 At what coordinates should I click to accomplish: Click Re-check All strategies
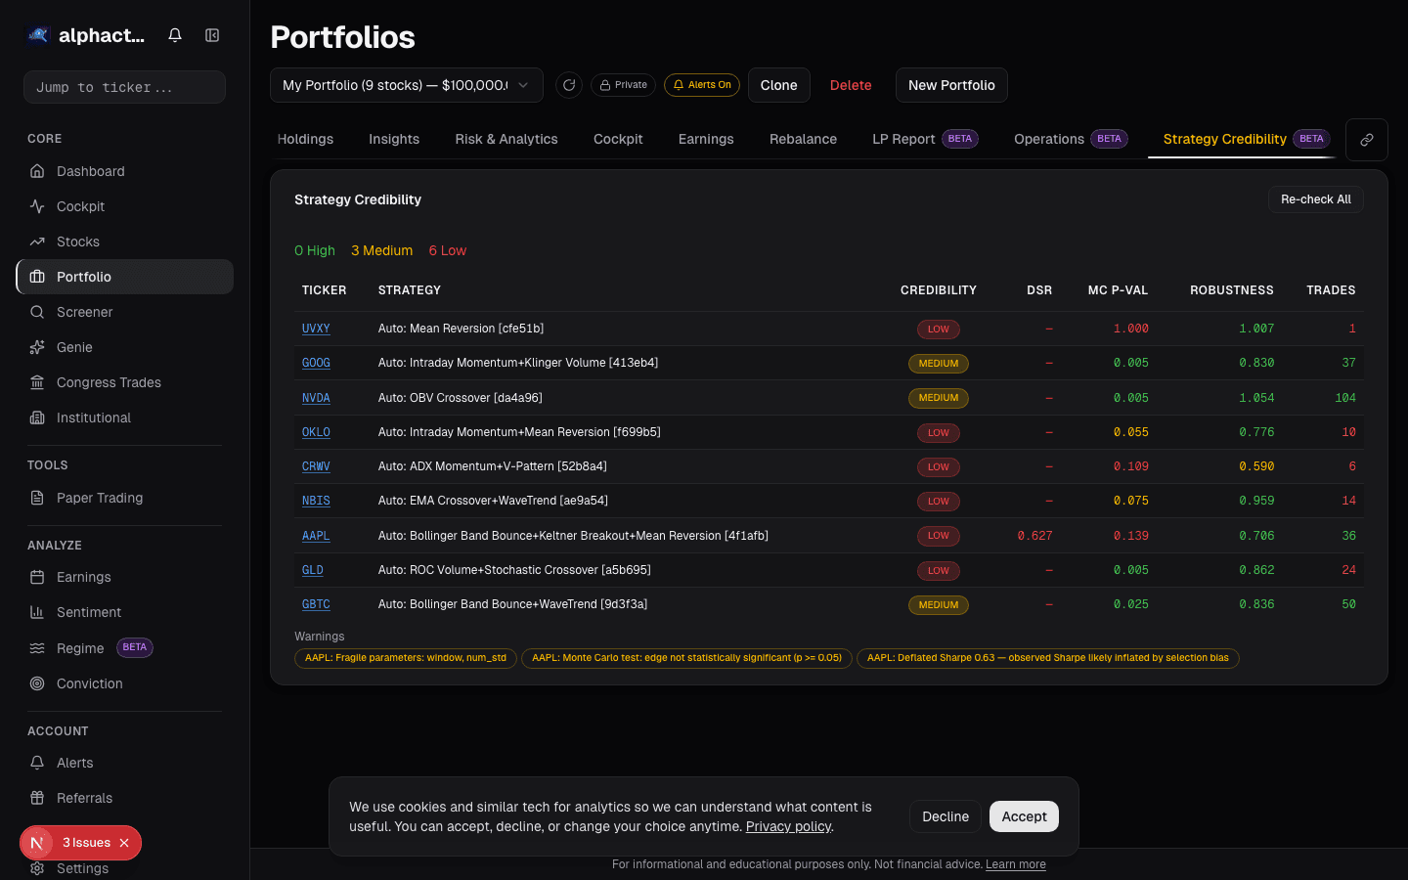[1315, 198]
